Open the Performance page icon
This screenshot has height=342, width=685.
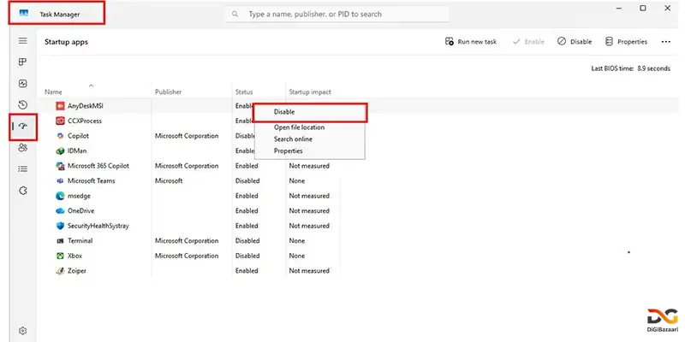click(23, 83)
